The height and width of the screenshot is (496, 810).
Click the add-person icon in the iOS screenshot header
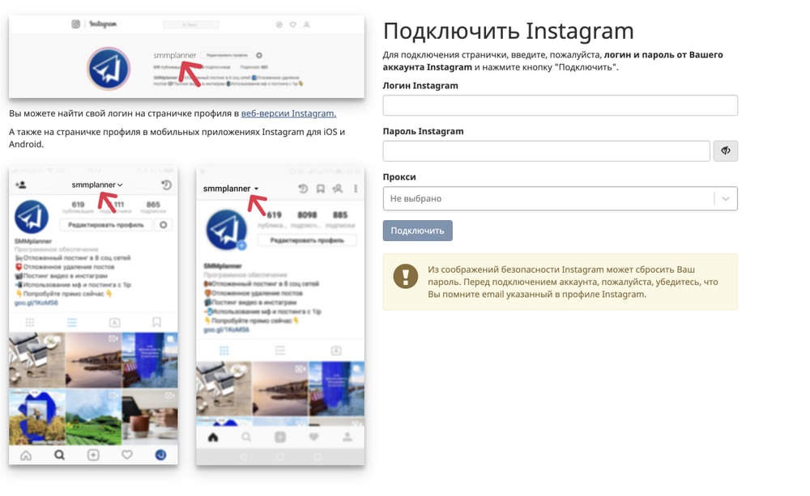pos(21,184)
